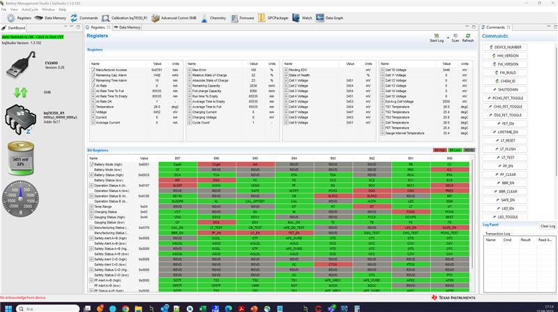This screenshot has height=312, width=558.
Task: Collapse Operation Status A bit row
Action: 91,186
